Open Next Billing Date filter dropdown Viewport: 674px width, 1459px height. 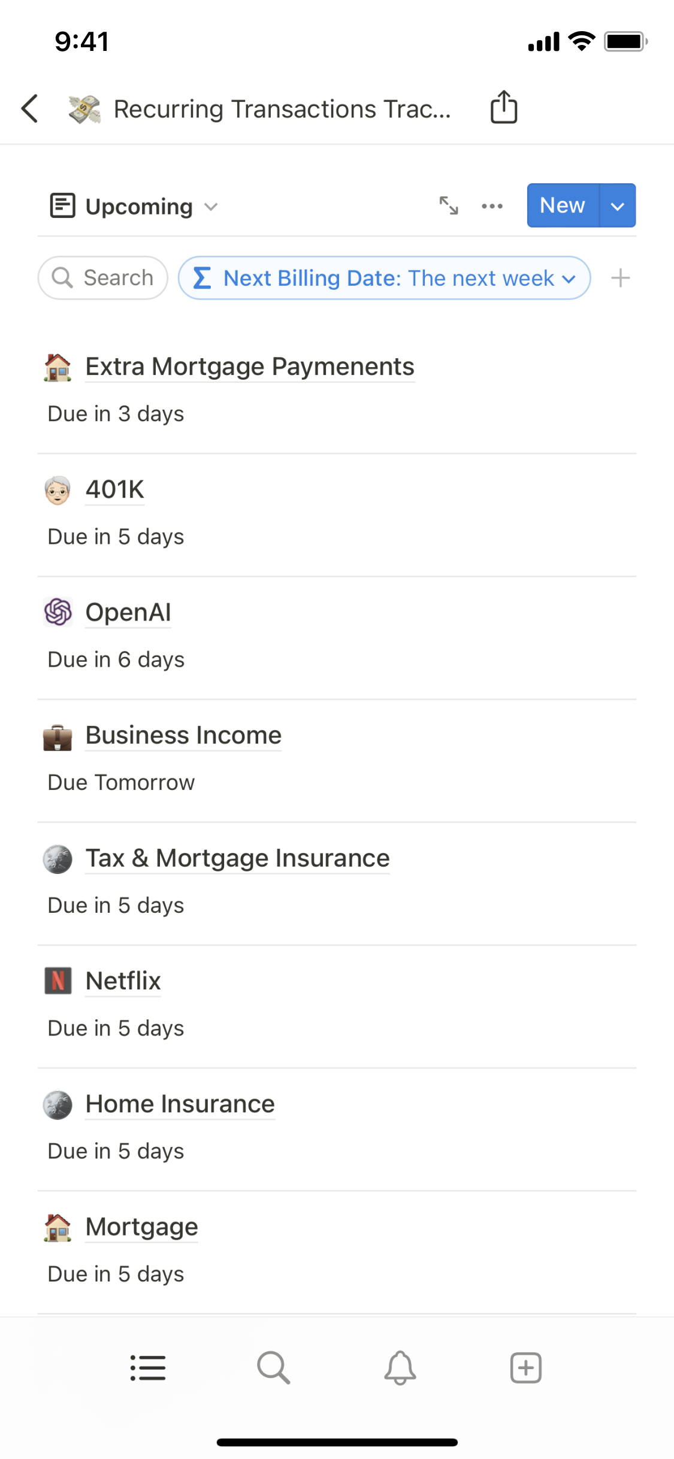(x=384, y=278)
